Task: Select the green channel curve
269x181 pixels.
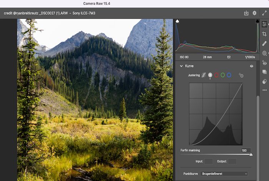Action: click(x=223, y=75)
